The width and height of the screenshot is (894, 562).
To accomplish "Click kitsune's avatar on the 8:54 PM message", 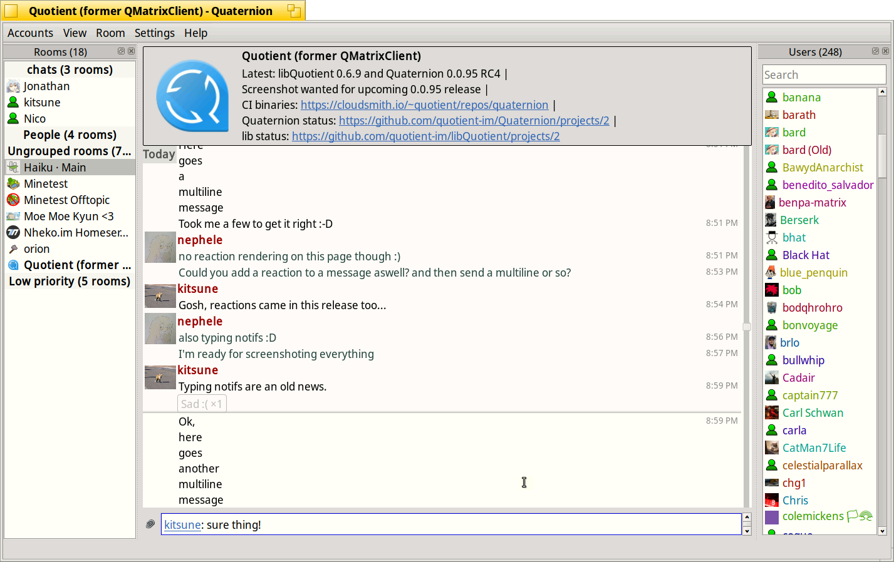I will click(x=160, y=295).
